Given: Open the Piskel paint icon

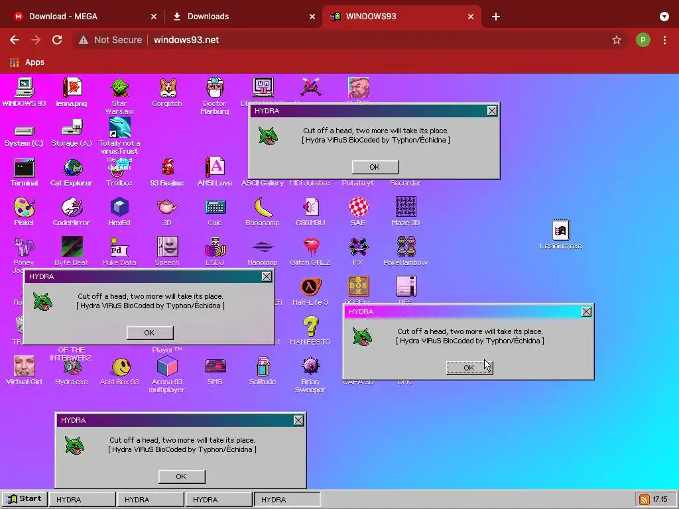Looking at the screenshot, I should [24, 211].
